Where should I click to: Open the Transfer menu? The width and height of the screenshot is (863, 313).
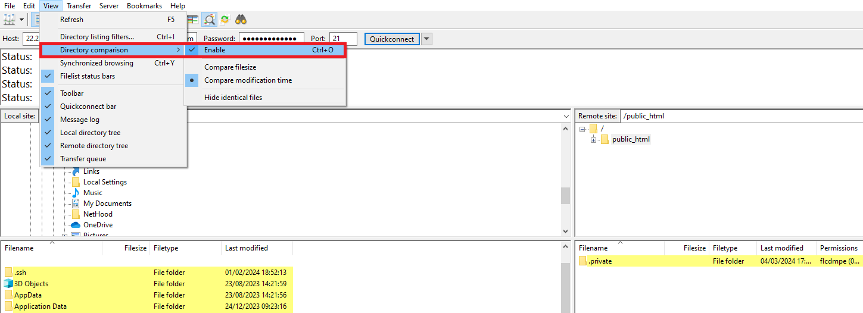[79, 6]
